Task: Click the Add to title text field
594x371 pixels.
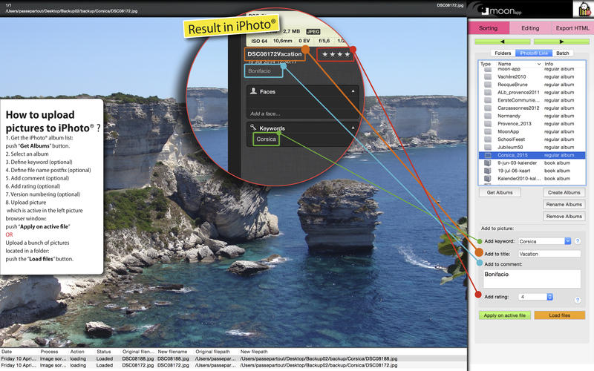Action: (x=549, y=254)
